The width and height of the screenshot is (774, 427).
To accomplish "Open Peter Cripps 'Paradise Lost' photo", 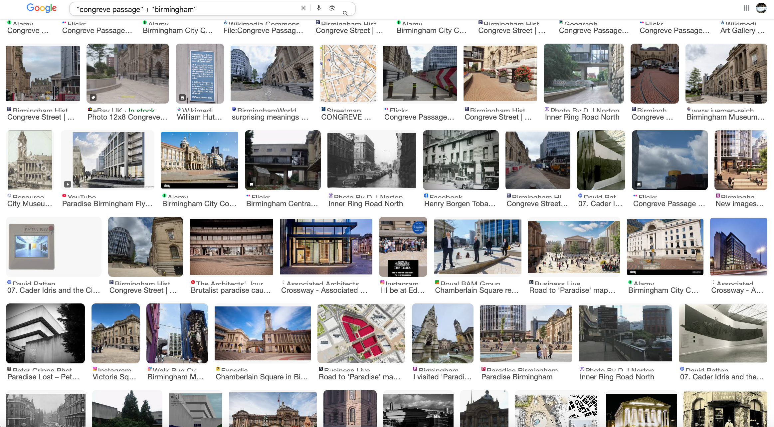I will pos(45,333).
